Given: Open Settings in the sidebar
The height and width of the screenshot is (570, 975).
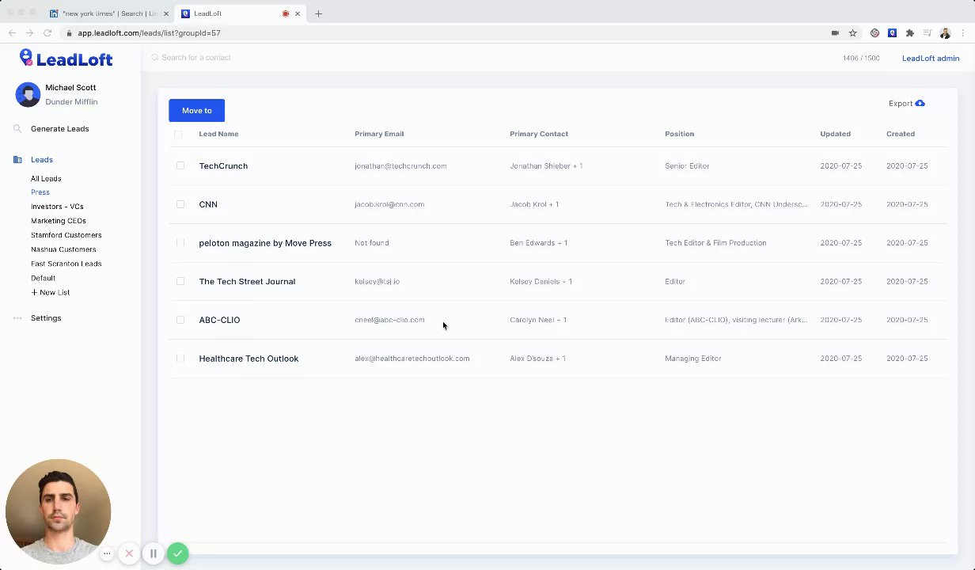Looking at the screenshot, I should pyautogui.click(x=46, y=318).
